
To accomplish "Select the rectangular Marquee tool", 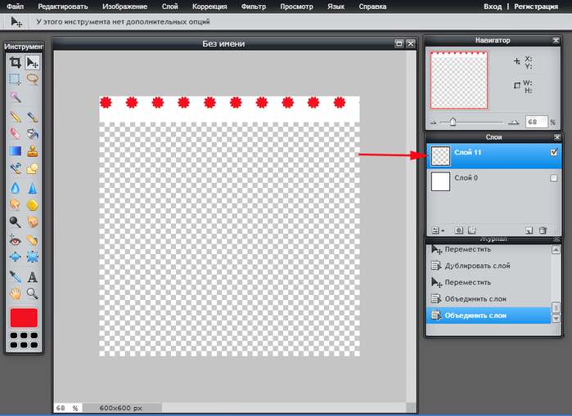I will tap(15, 79).
